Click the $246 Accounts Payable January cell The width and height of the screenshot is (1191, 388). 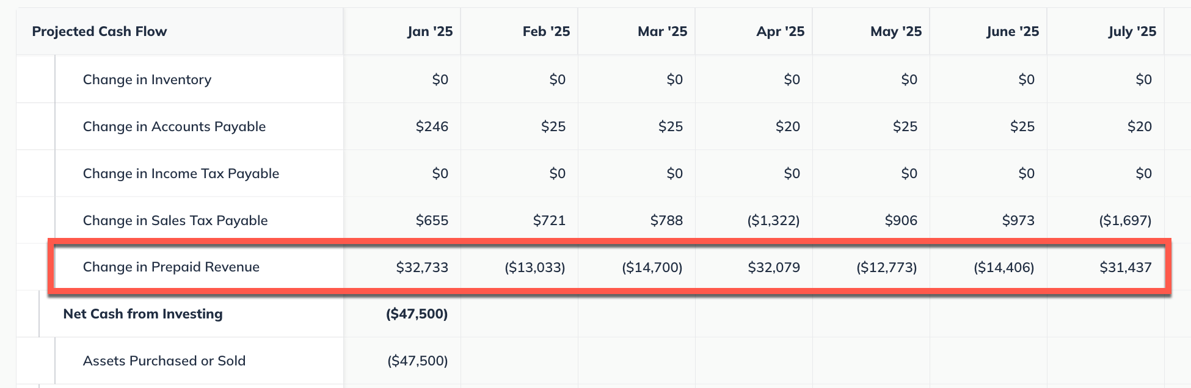[x=432, y=127]
